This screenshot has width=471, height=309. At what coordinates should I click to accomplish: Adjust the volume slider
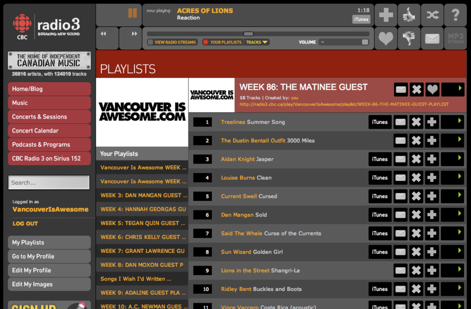point(343,42)
